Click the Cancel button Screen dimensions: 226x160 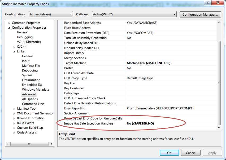tap(190, 153)
